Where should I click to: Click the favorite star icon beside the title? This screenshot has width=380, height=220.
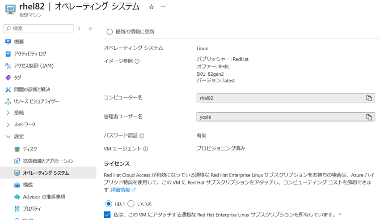pyautogui.click(x=152, y=7)
